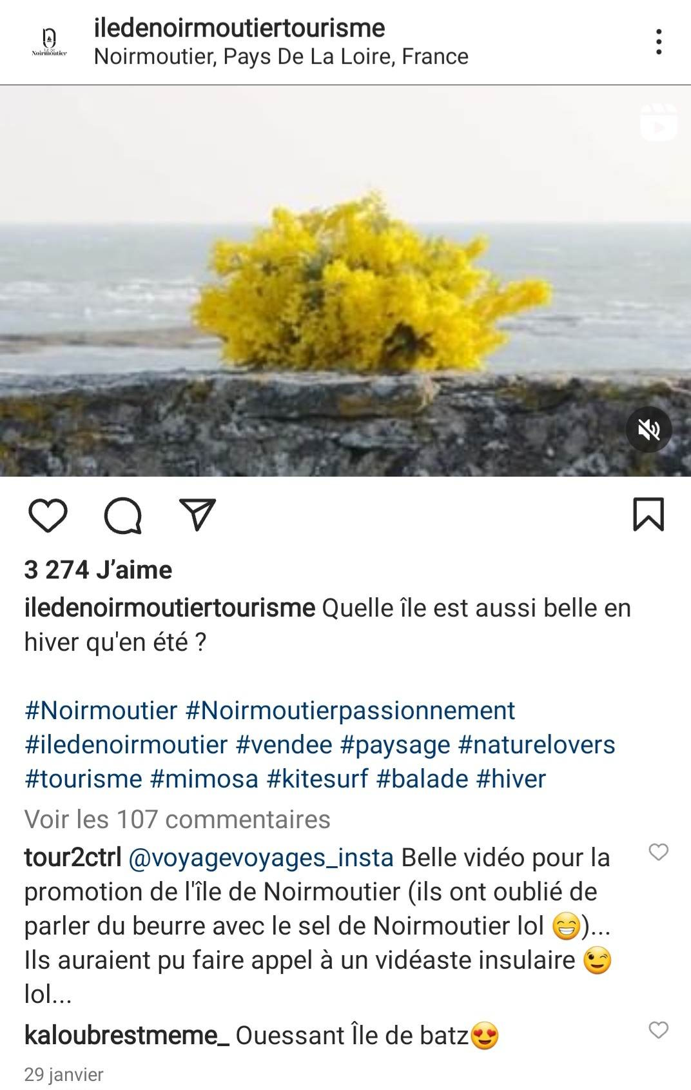Tap the Reels icon on video
The image size is (691, 1090).
(x=659, y=122)
